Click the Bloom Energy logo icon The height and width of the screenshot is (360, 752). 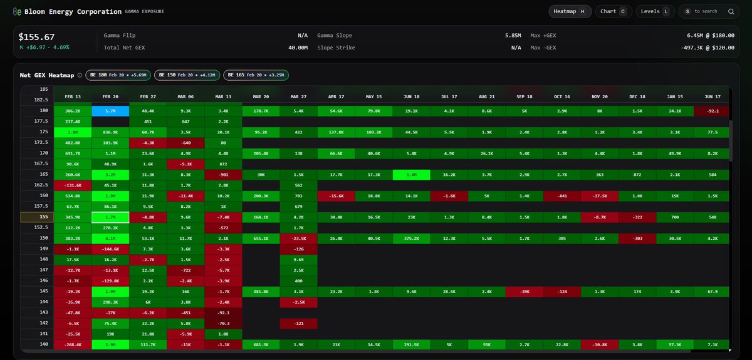pyautogui.click(x=17, y=11)
